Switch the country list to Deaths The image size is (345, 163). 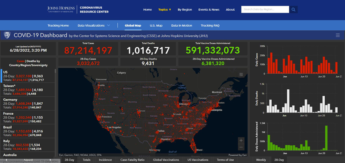pyautogui.click(x=30, y=61)
